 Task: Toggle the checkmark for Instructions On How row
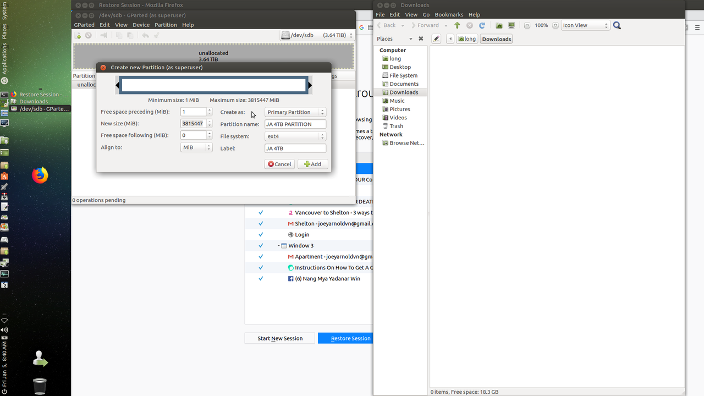click(x=261, y=267)
